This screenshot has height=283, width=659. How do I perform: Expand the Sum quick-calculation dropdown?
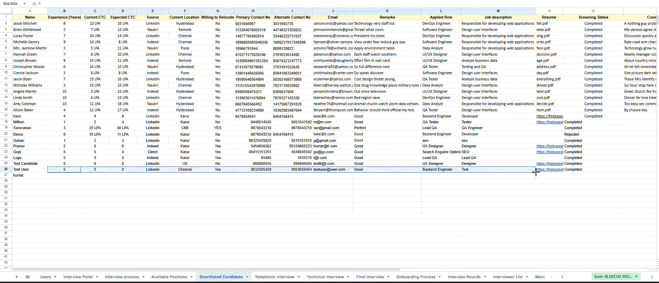(x=636, y=276)
